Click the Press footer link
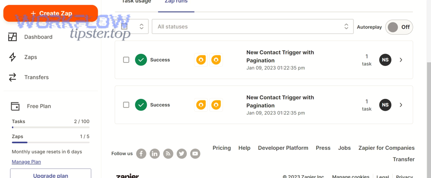This screenshot has height=178, width=431. click(323, 148)
